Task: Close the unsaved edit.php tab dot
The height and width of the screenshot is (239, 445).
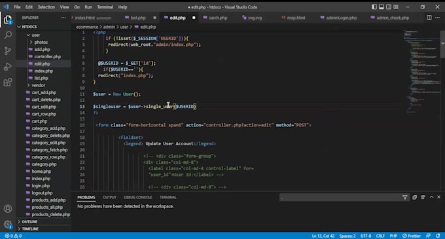Action: pos(194,18)
